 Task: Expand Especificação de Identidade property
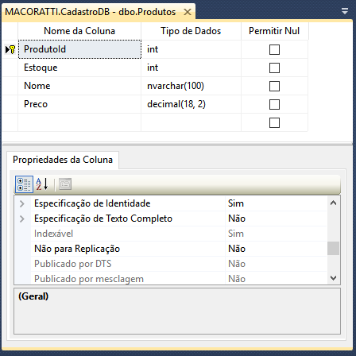[22, 203]
